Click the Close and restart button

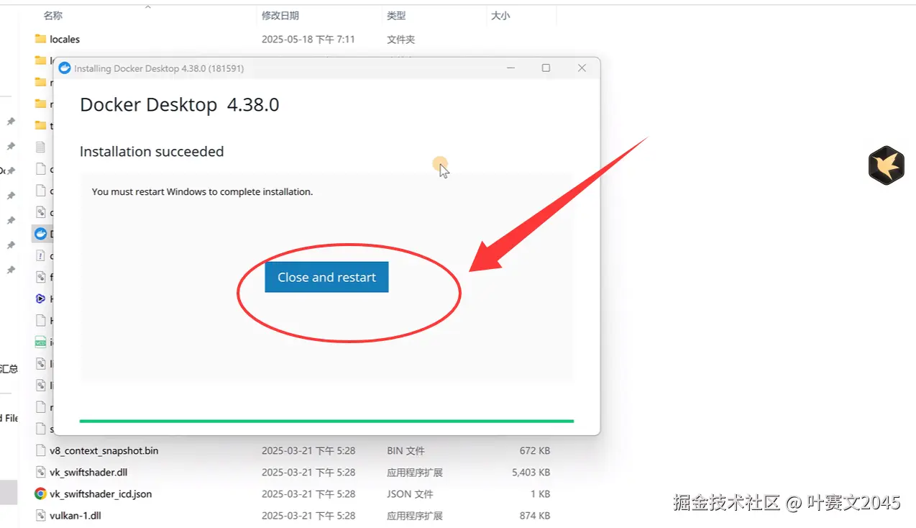click(326, 277)
